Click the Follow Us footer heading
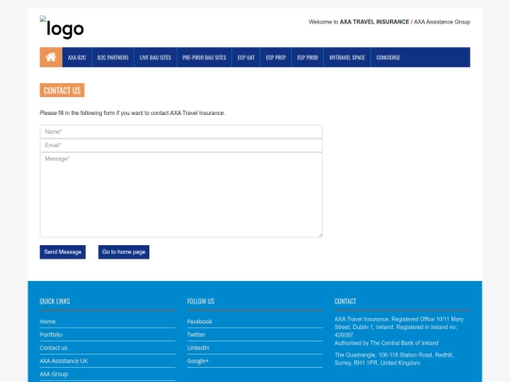The image size is (510, 382). tap(200, 301)
